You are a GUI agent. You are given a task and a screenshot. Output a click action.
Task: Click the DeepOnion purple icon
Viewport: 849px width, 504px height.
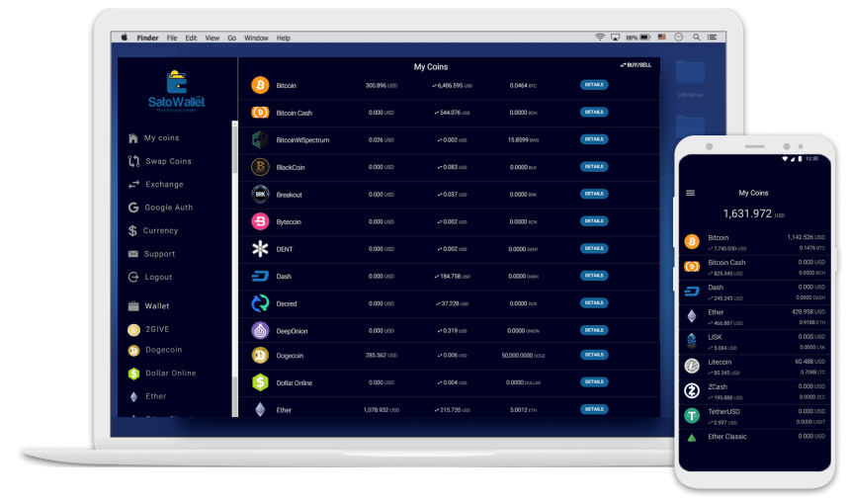tap(260, 331)
